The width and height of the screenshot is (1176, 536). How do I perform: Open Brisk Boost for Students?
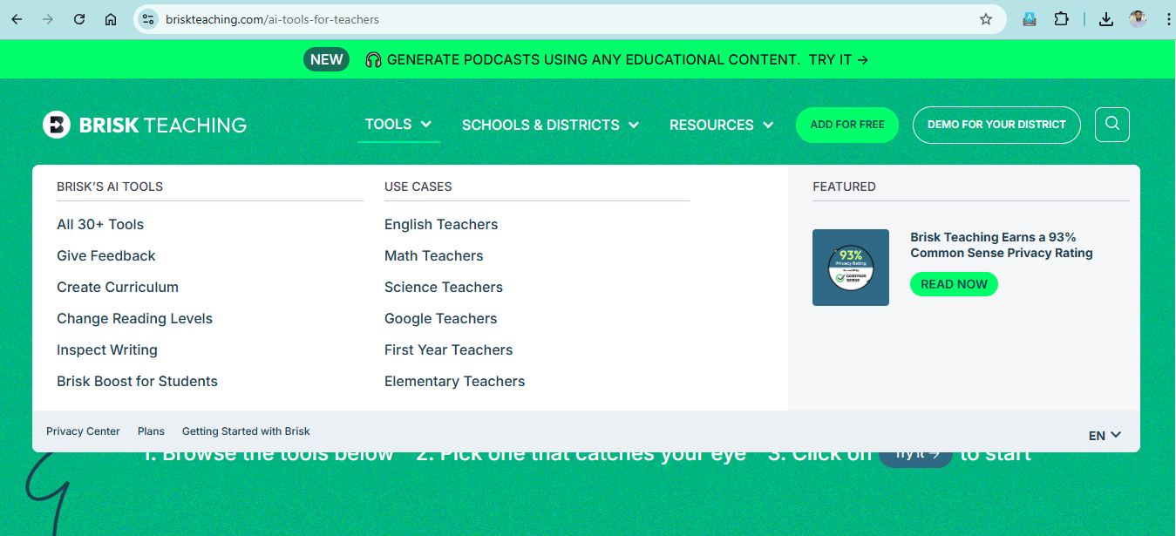point(137,381)
